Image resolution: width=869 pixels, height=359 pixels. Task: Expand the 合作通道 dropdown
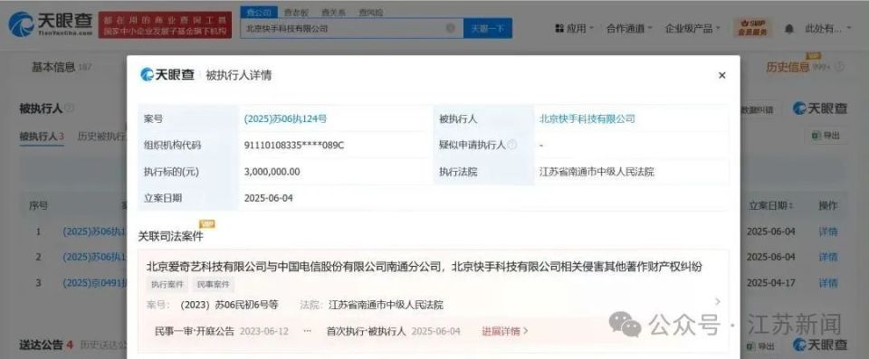point(629,28)
